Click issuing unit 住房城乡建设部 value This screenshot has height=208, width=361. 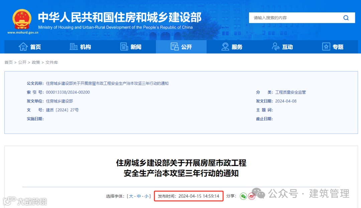[x=59, y=101]
